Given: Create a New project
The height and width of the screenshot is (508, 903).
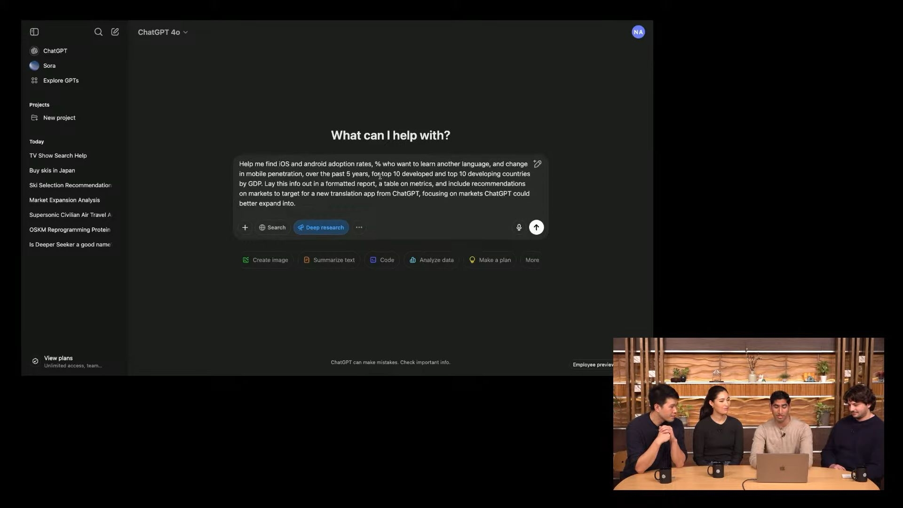Looking at the screenshot, I should click(59, 118).
